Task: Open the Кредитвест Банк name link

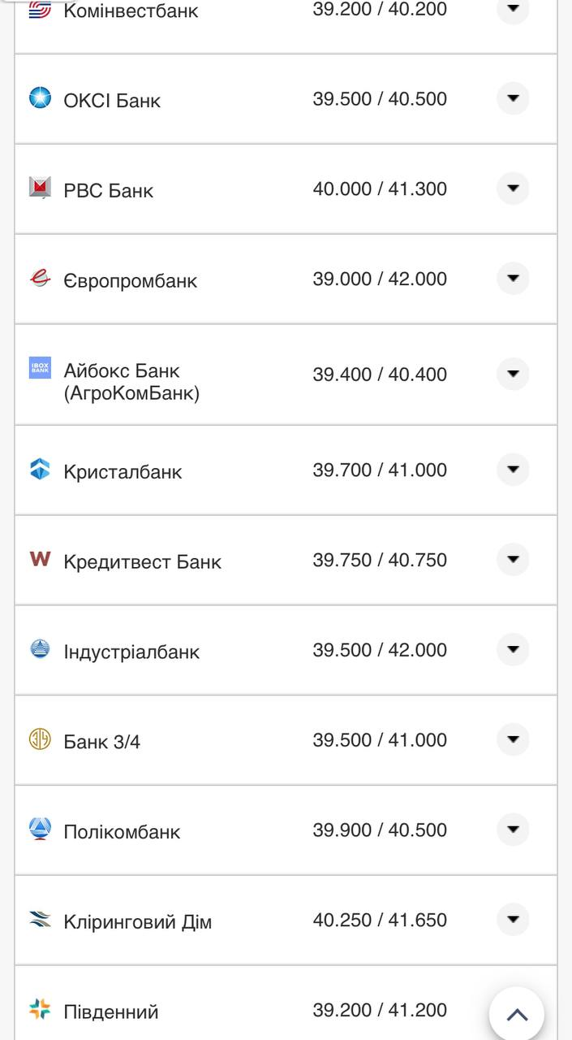Action: [142, 561]
